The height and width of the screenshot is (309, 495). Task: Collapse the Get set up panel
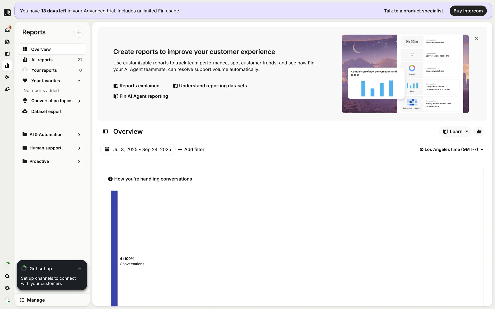pyautogui.click(x=79, y=269)
